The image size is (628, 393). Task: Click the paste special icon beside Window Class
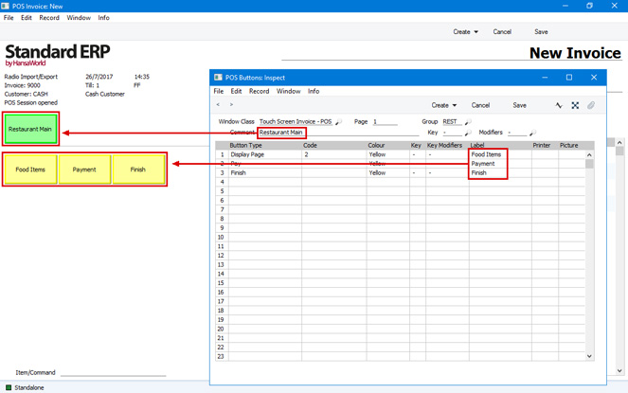(x=338, y=123)
